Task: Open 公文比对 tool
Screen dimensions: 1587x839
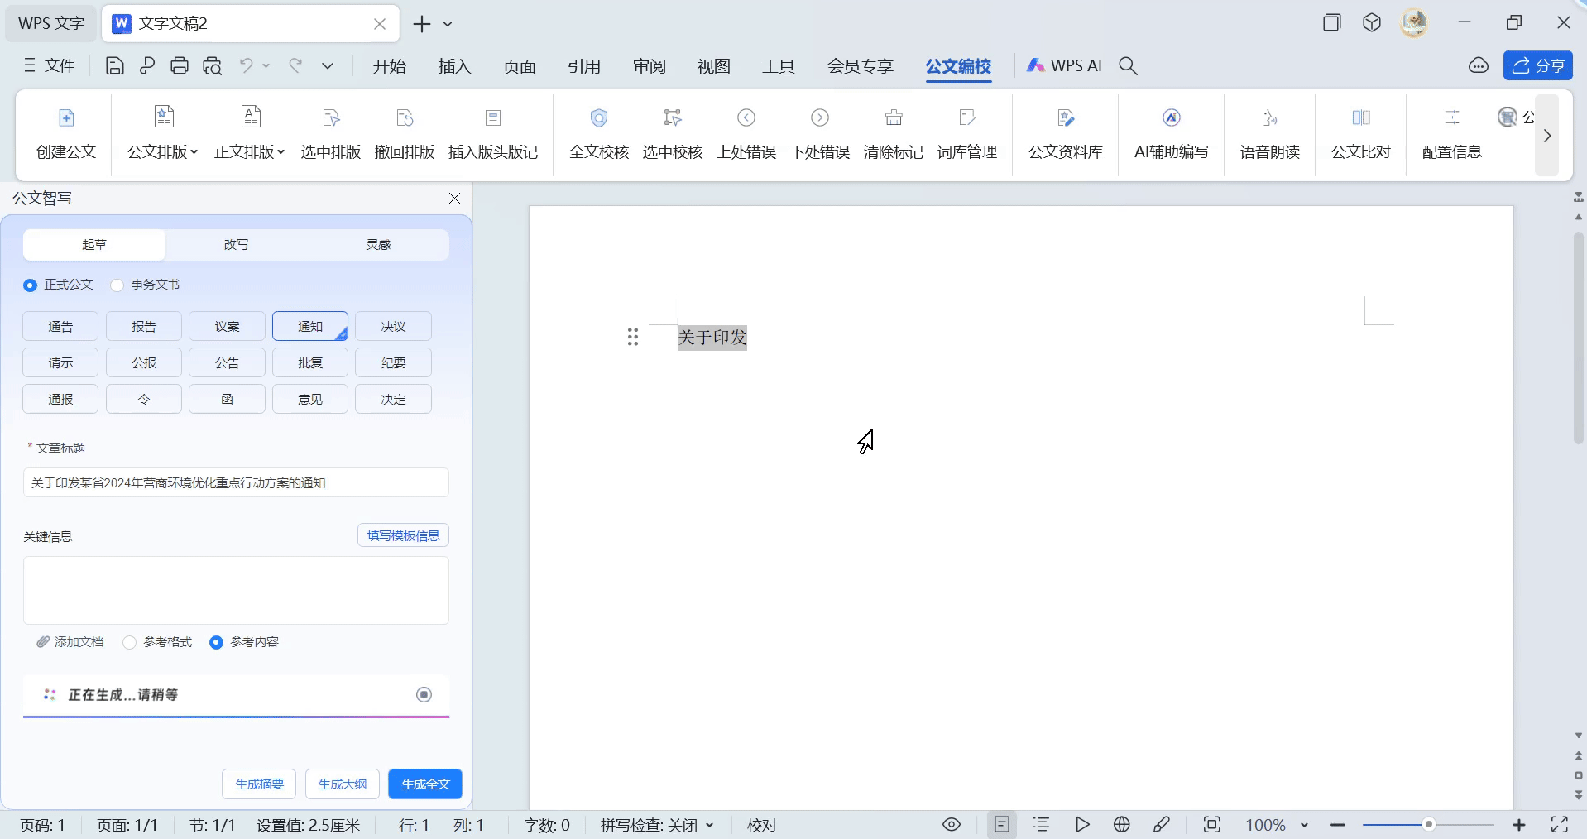Action: [x=1361, y=134]
